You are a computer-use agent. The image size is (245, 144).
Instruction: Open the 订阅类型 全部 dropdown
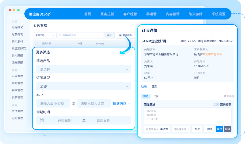click(x=84, y=86)
